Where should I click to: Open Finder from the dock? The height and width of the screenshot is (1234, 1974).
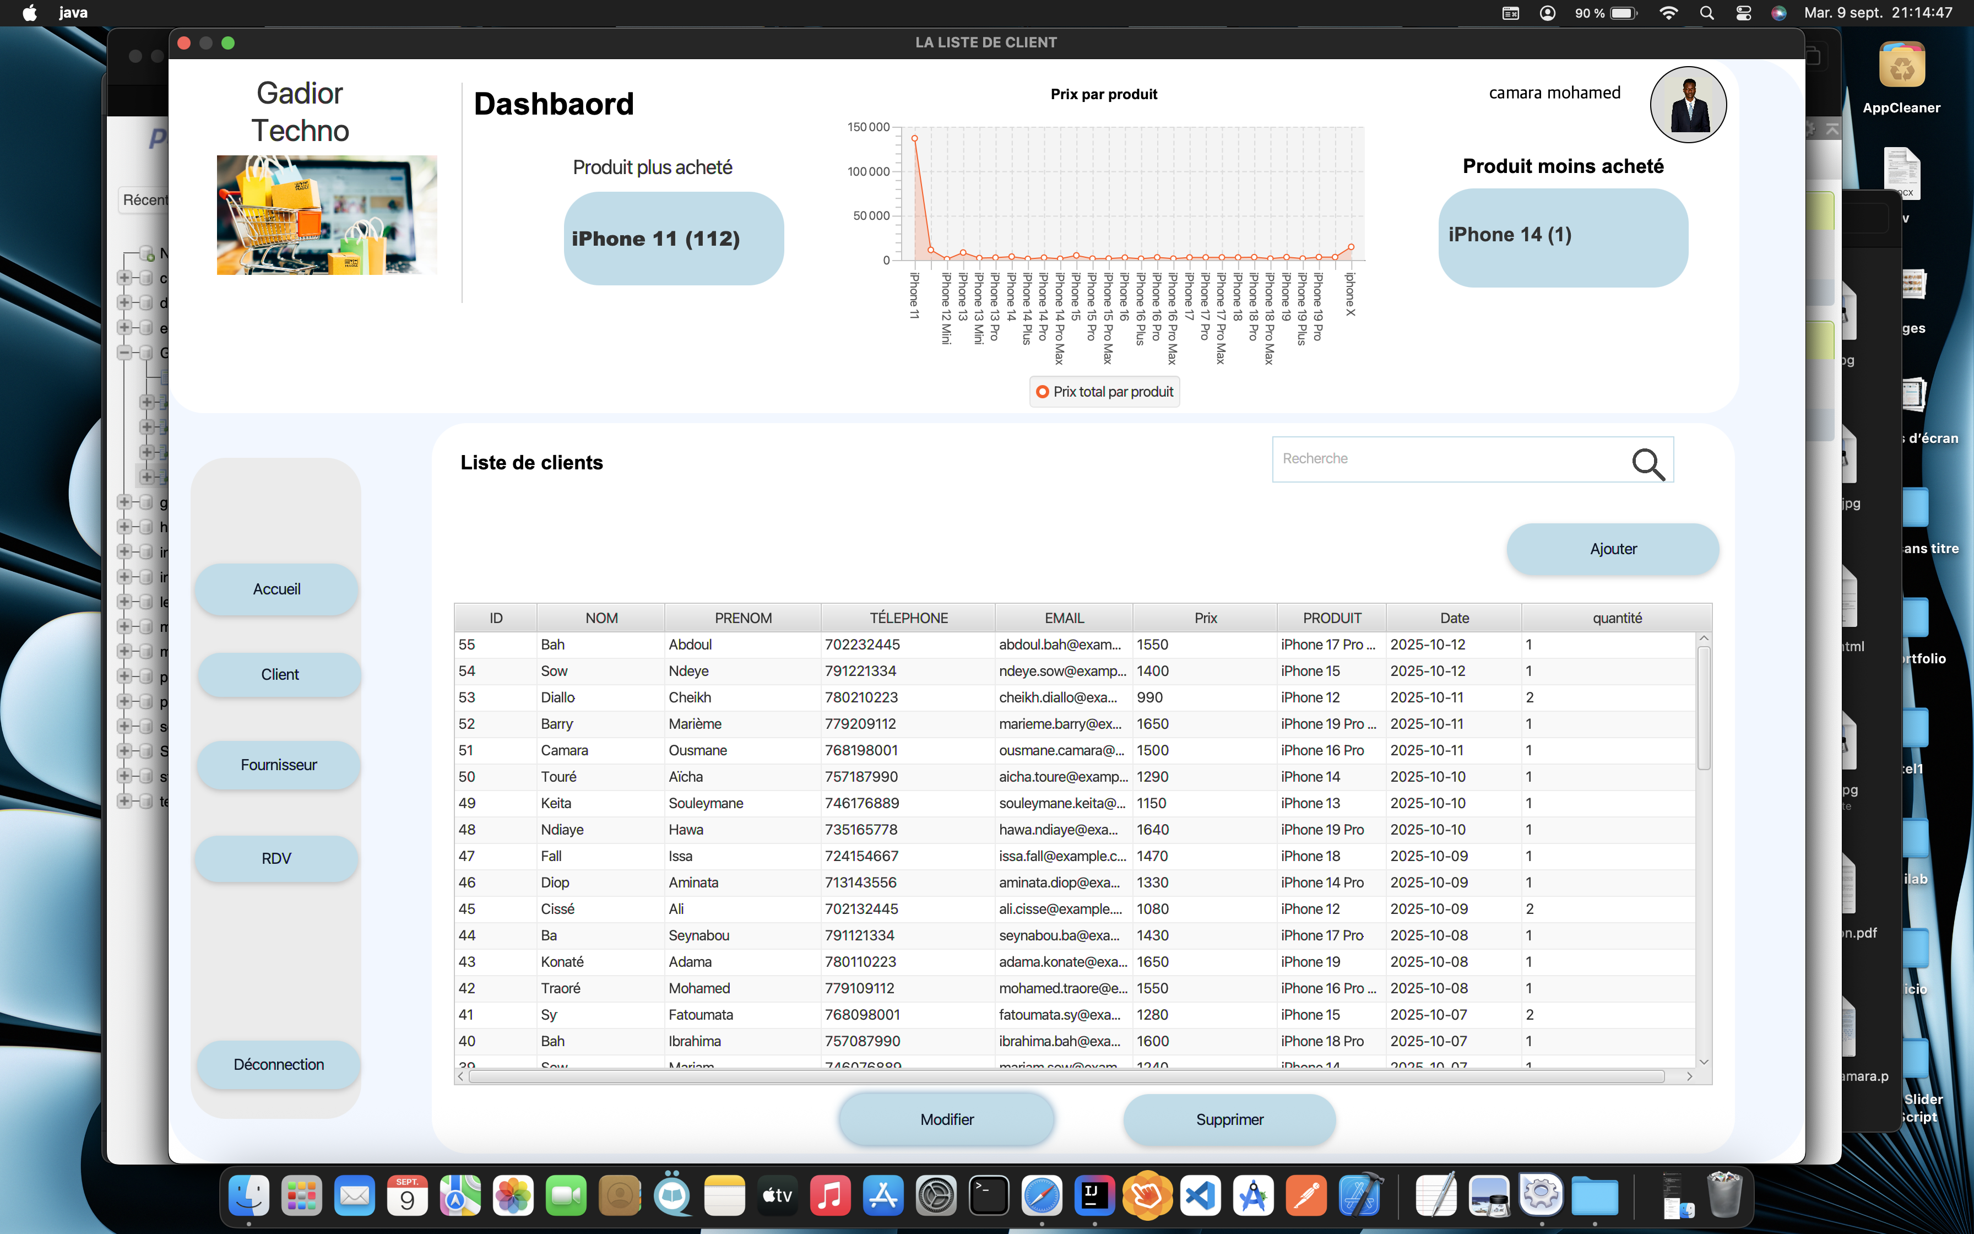point(249,1197)
